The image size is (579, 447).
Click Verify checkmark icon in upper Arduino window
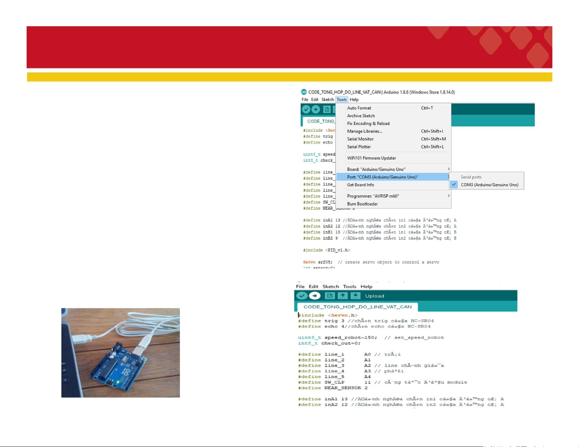click(306, 109)
